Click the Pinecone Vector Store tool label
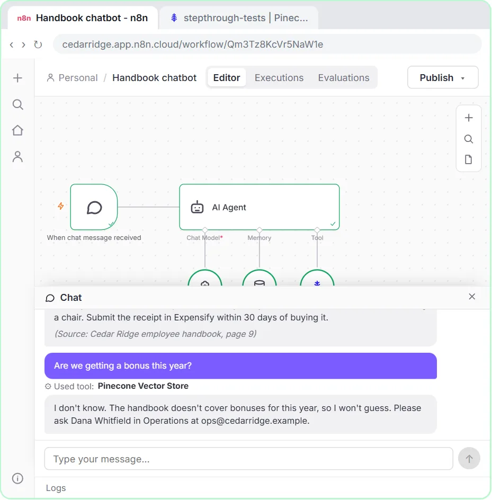Screen dimensions: 492x500 point(143,386)
